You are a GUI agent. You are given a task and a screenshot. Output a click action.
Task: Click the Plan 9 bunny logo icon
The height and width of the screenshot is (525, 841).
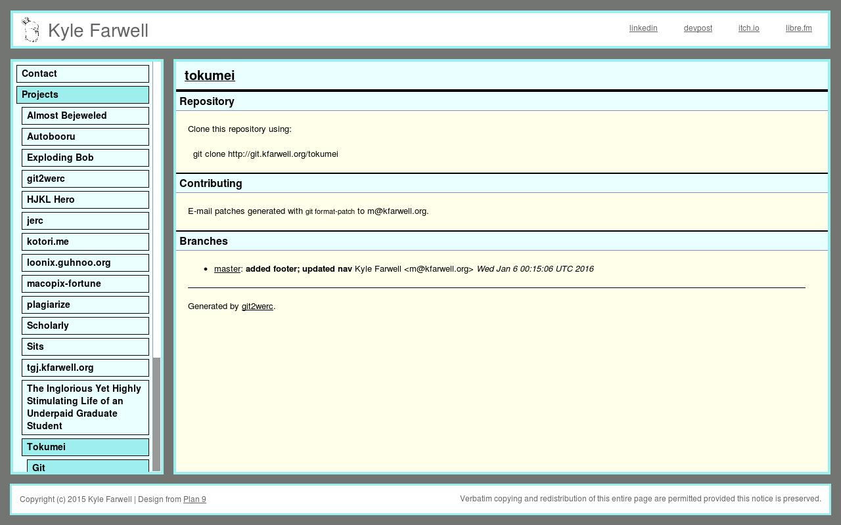tap(30, 30)
